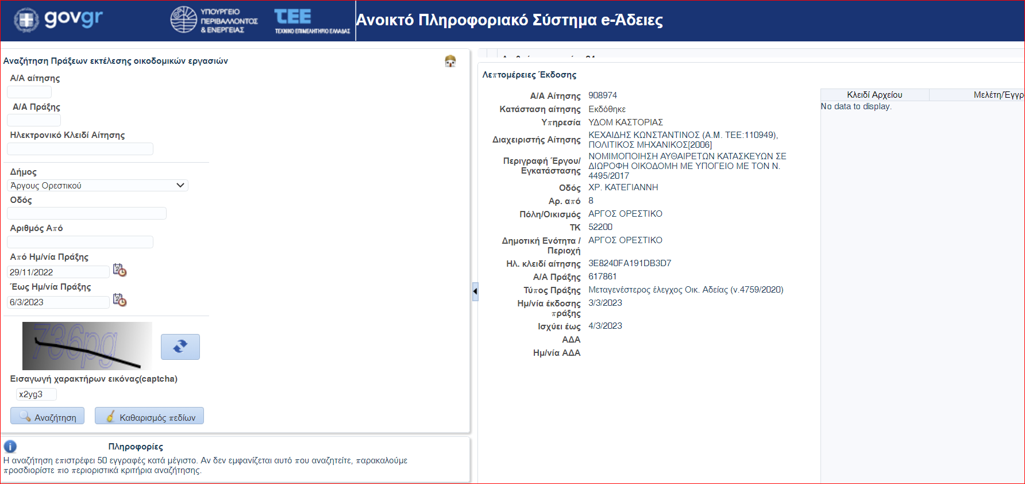The image size is (1025, 484).
Task: Click the Καθαρισμός πεδίων button
Action: (x=149, y=416)
